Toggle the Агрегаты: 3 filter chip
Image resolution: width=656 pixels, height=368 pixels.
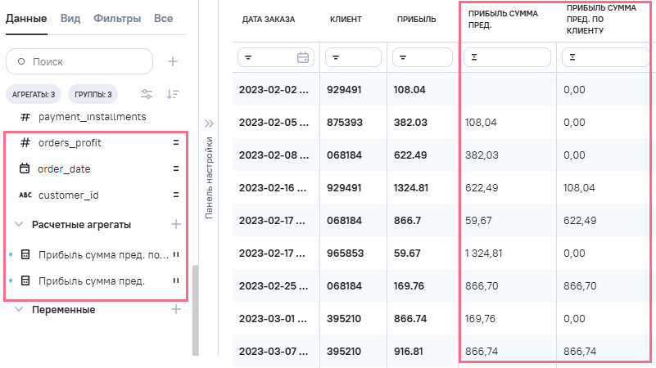pos(34,94)
